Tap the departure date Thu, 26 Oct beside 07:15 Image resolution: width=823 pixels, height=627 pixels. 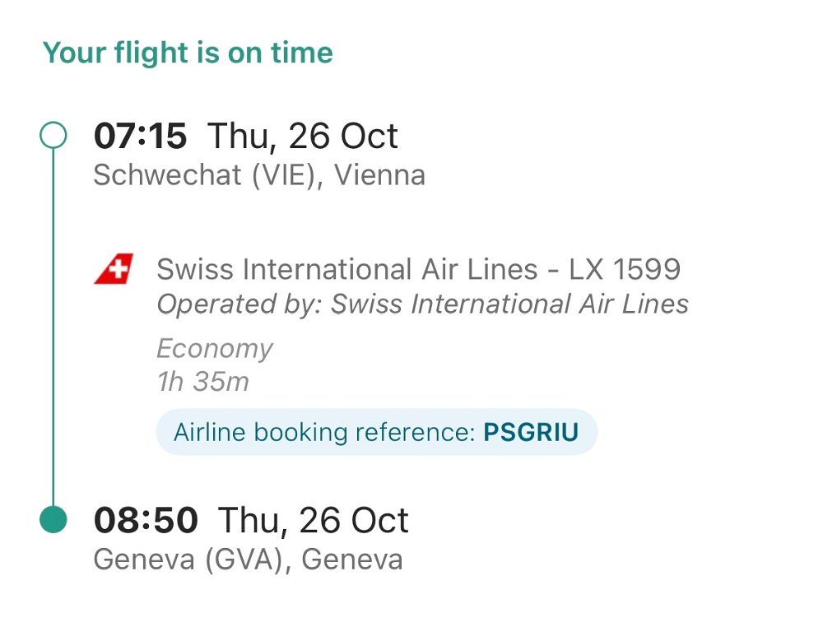pos(303,136)
